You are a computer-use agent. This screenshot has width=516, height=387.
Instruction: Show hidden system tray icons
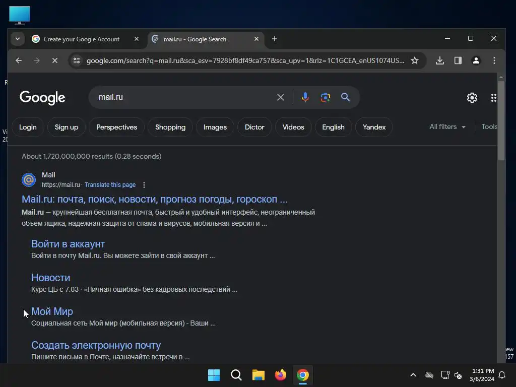(x=413, y=375)
